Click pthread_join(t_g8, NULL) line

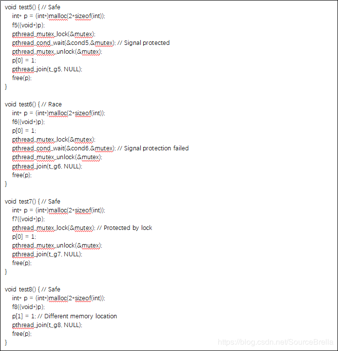click(47, 325)
